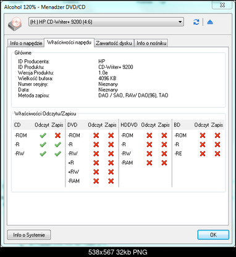Image resolution: width=236 pixels, height=257 pixels.
Task: Click the disc drive icon beside drive selector
Action: [15, 23]
